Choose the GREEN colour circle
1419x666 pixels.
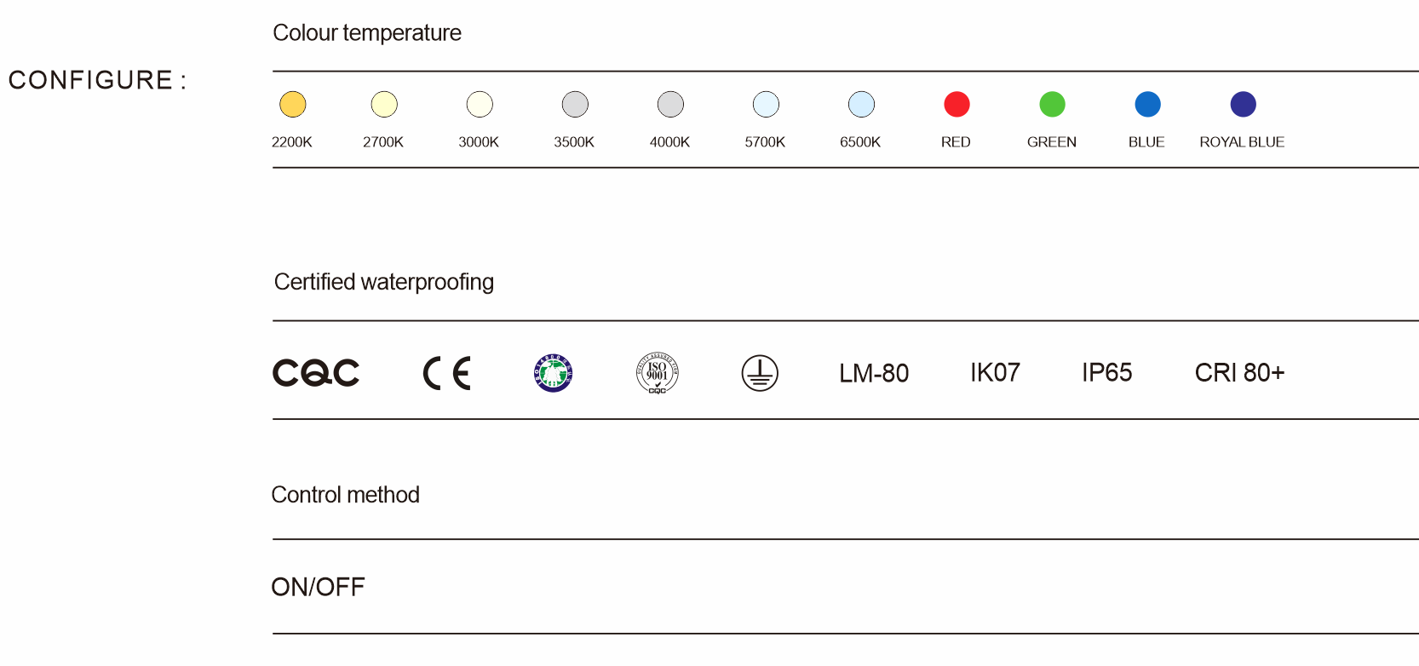coord(1052,104)
